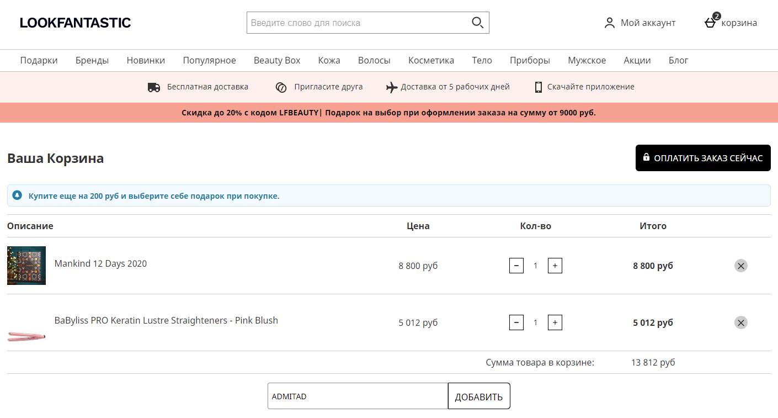Open the Косметика menu

pyautogui.click(x=431, y=60)
